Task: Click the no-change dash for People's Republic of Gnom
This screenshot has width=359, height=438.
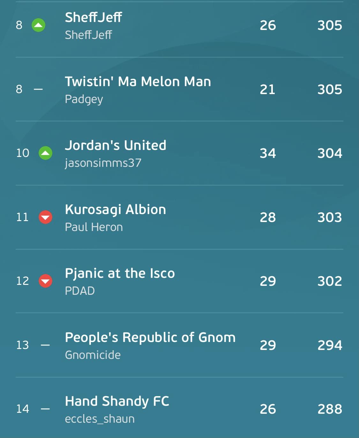Action: tap(45, 345)
